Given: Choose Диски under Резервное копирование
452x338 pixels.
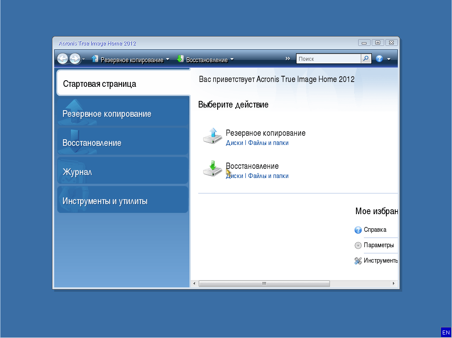Looking at the screenshot, I should point(234,143).
